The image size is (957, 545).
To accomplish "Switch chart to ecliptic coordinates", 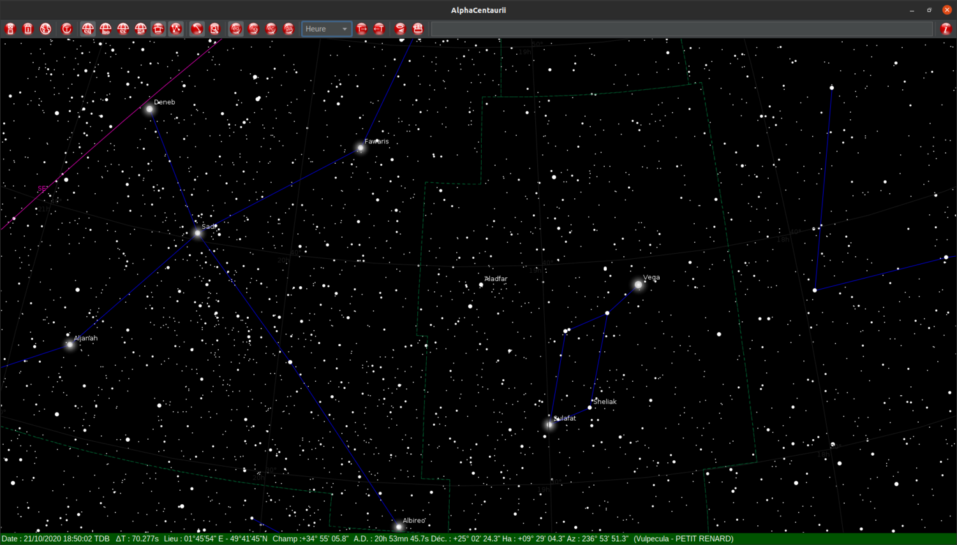I will [x=123, y=29].
